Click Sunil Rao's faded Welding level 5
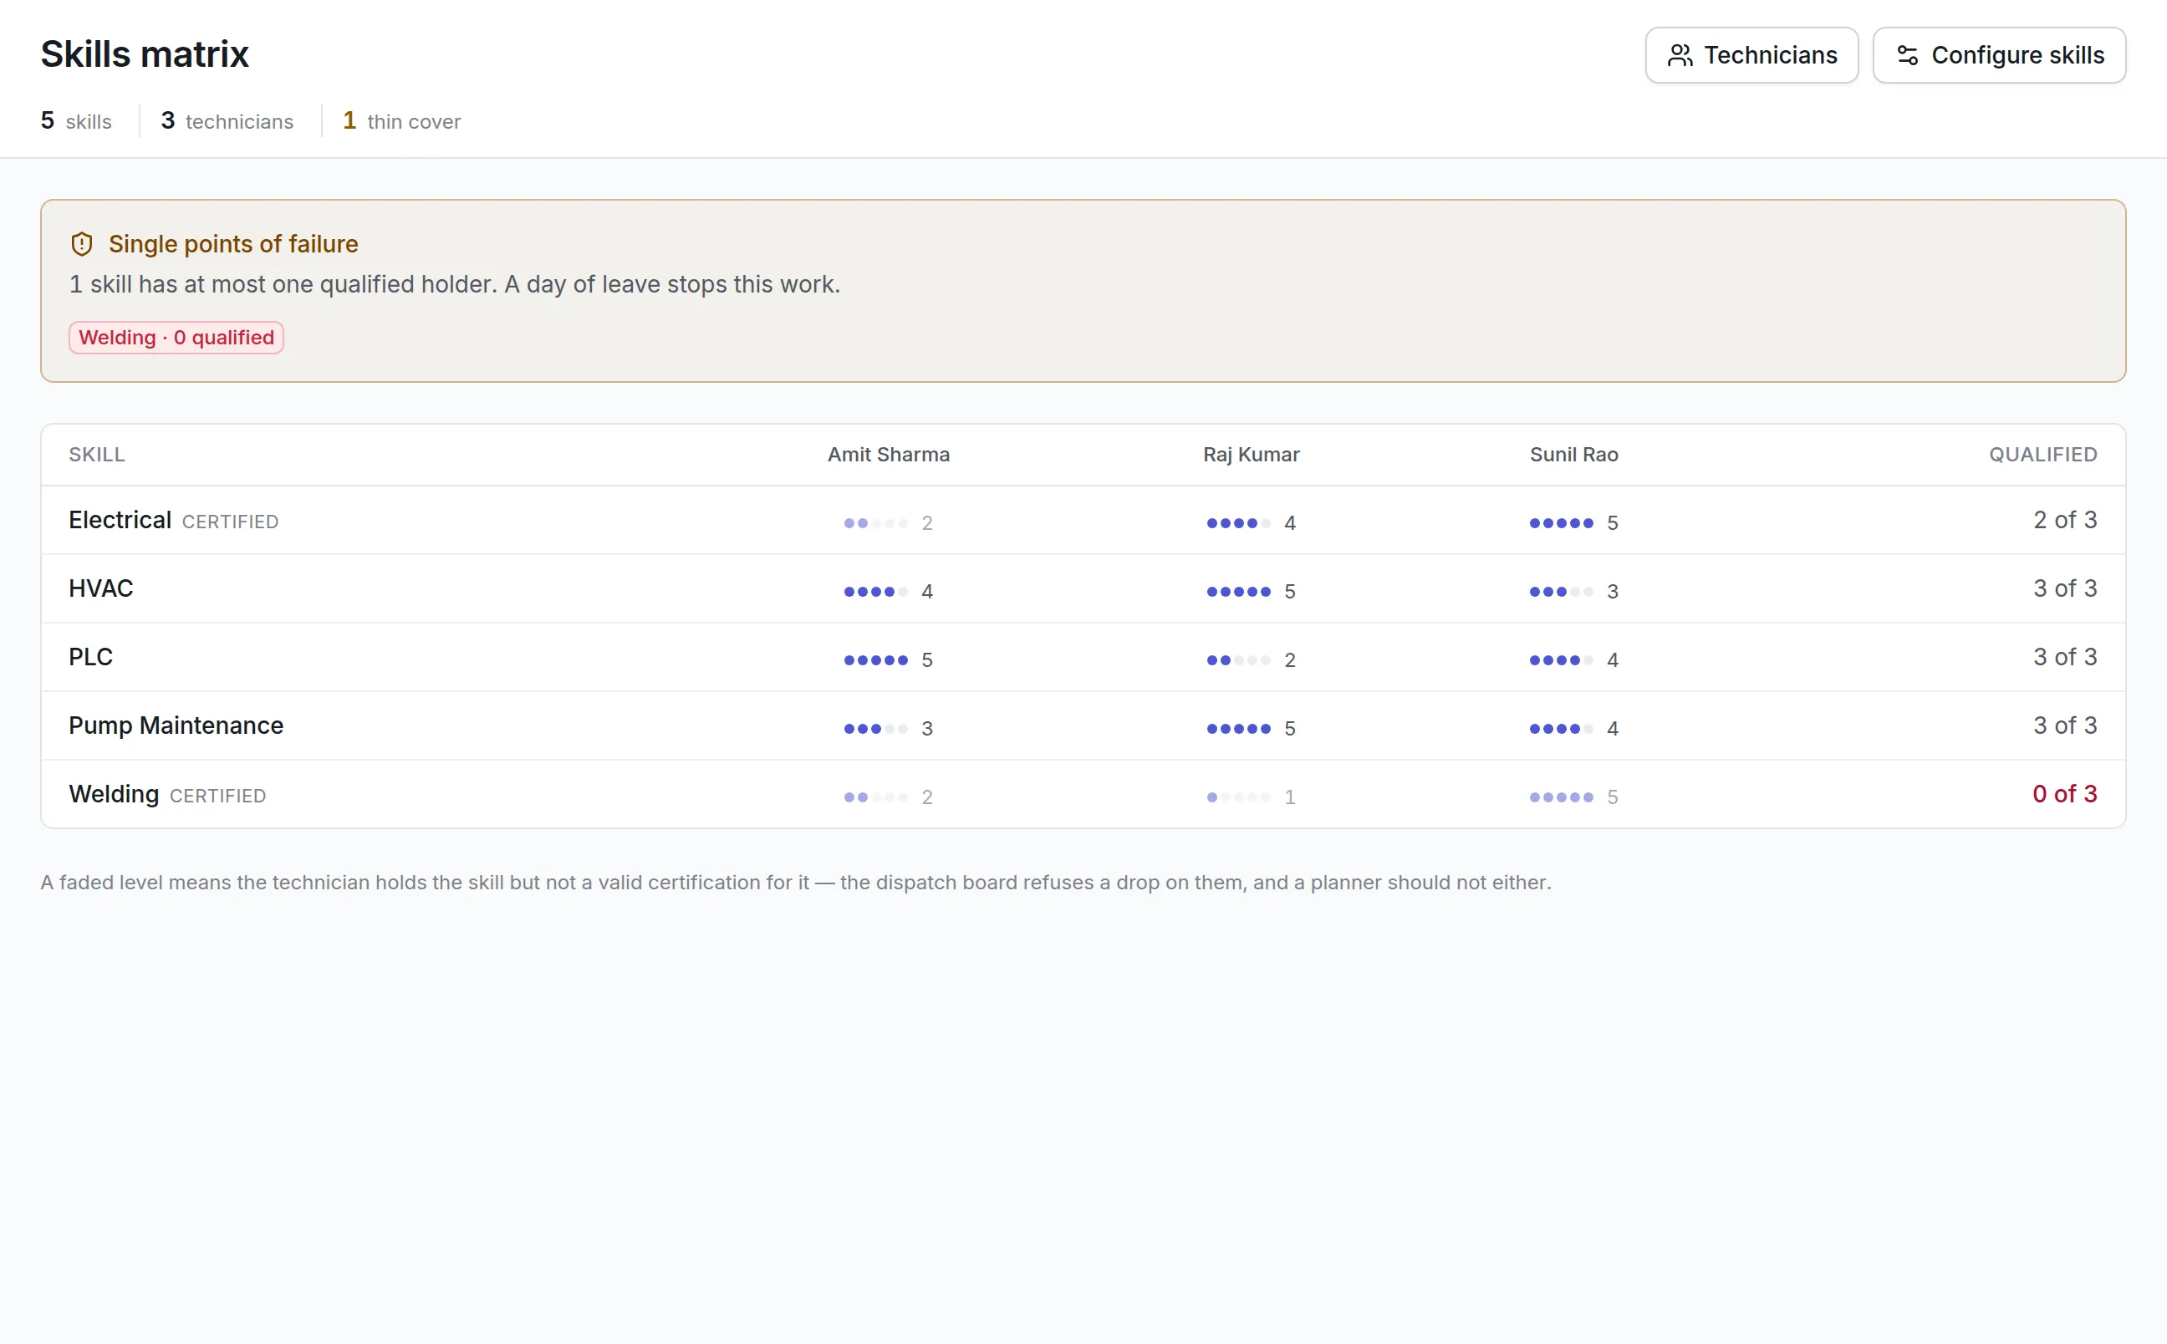2167x1344 pixels. click(x=1573, y=797)
